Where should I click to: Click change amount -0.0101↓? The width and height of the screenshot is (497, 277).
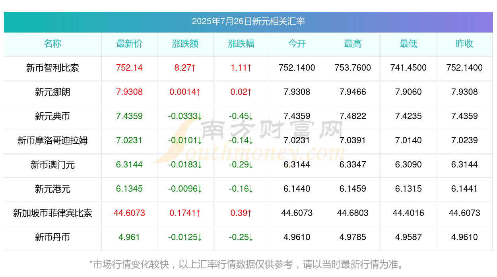(185, 140)
